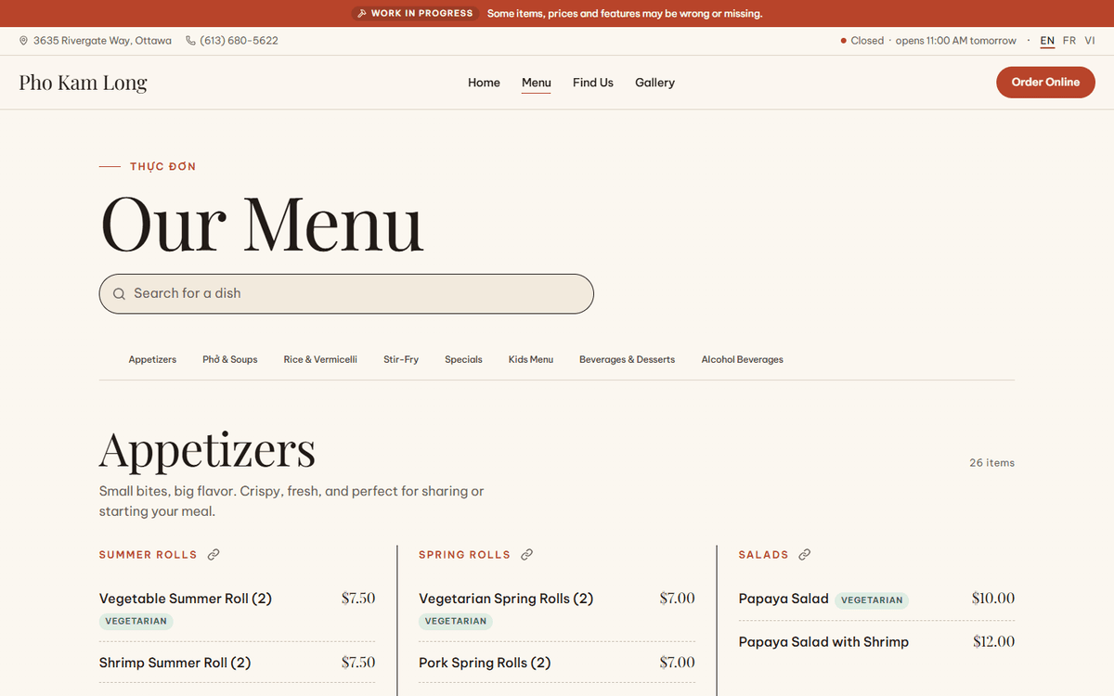Viewport: 1114px width, 696px height.
Task: Go to Find Us page
Action: coord(593,83)
